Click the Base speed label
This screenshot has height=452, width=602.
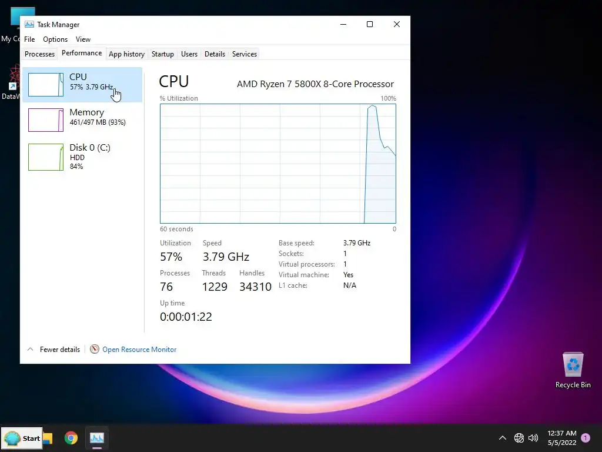tap(296, 243)
